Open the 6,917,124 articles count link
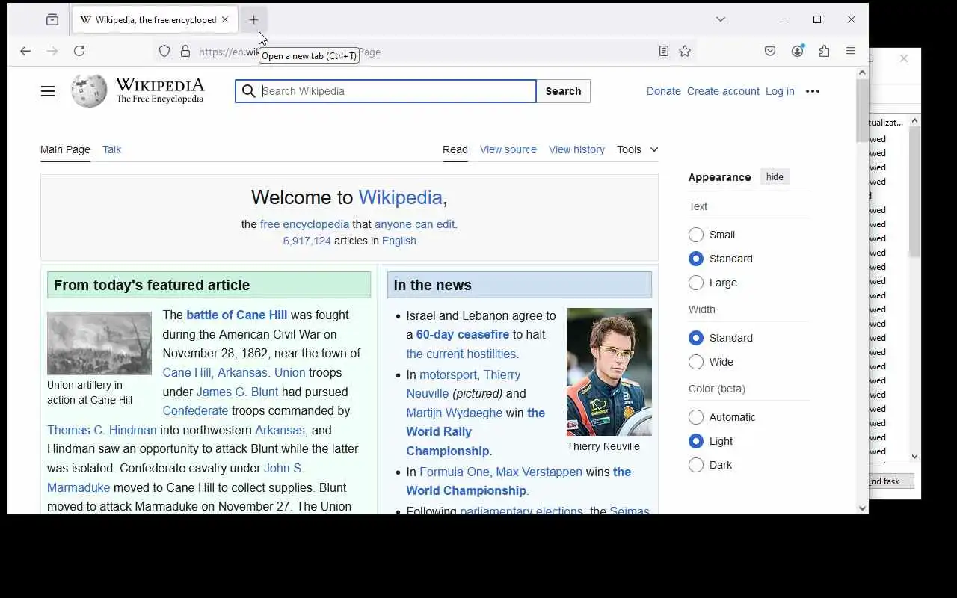Viewport: 957px width, 598px height. [x=307, y=241]
